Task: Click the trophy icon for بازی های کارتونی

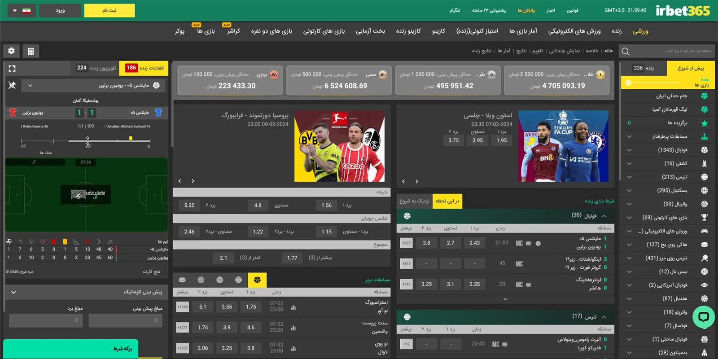Action: click(705, 218)
